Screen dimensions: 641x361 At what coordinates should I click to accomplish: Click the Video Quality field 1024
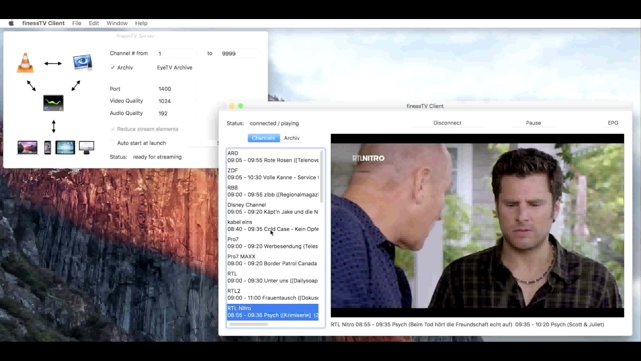(x=176, y=101)
